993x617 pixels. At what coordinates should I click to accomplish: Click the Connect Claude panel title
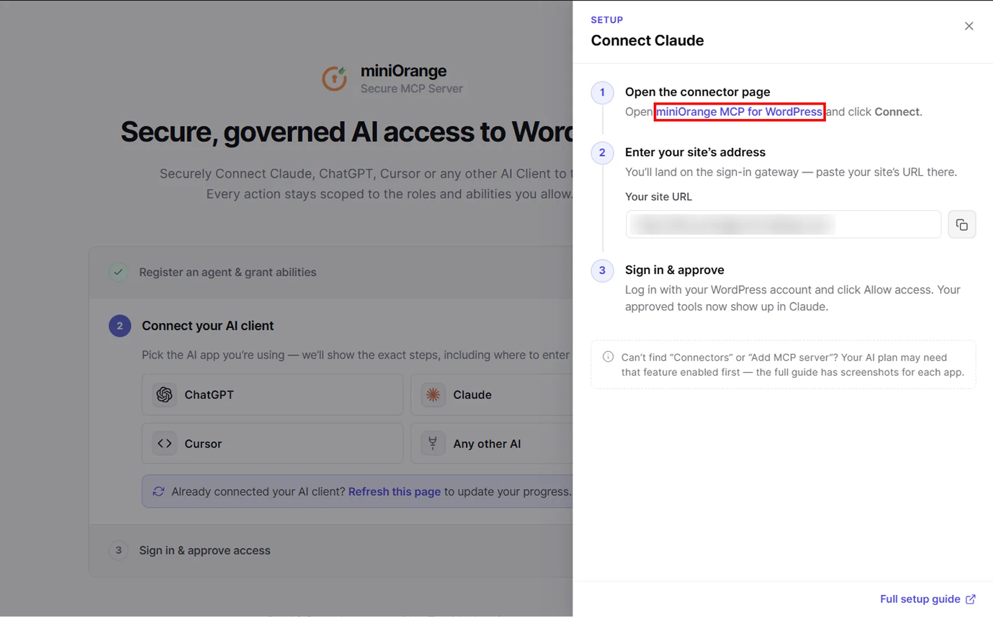647,40
